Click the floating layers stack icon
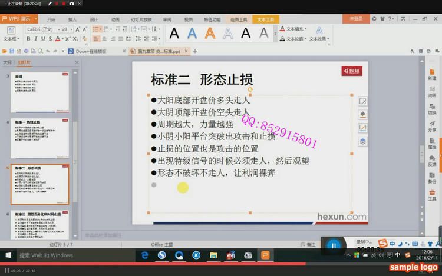 coord(363,141)
